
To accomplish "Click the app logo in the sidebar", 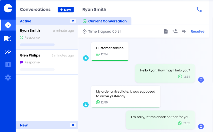I will pyautogui.click(x=8, y=8).
